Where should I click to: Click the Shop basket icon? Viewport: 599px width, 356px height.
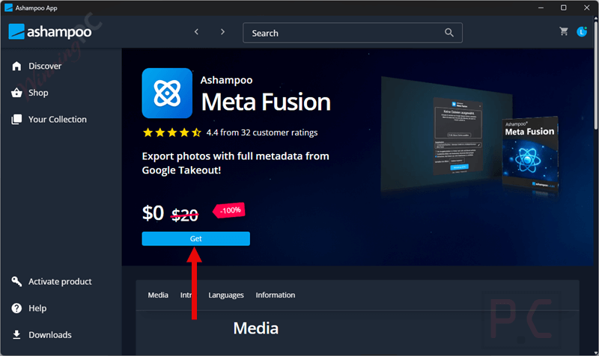click(16, 93)
